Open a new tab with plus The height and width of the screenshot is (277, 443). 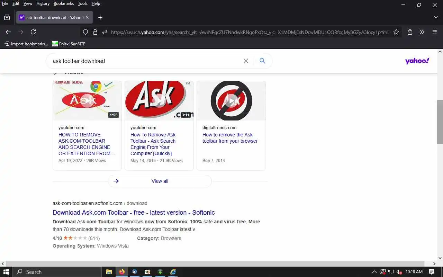pos(100,18)
